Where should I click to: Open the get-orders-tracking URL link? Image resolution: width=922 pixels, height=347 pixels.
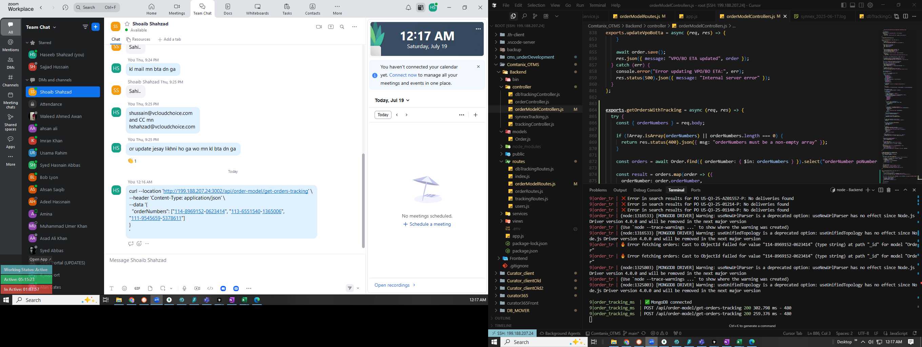click(236, 191)
